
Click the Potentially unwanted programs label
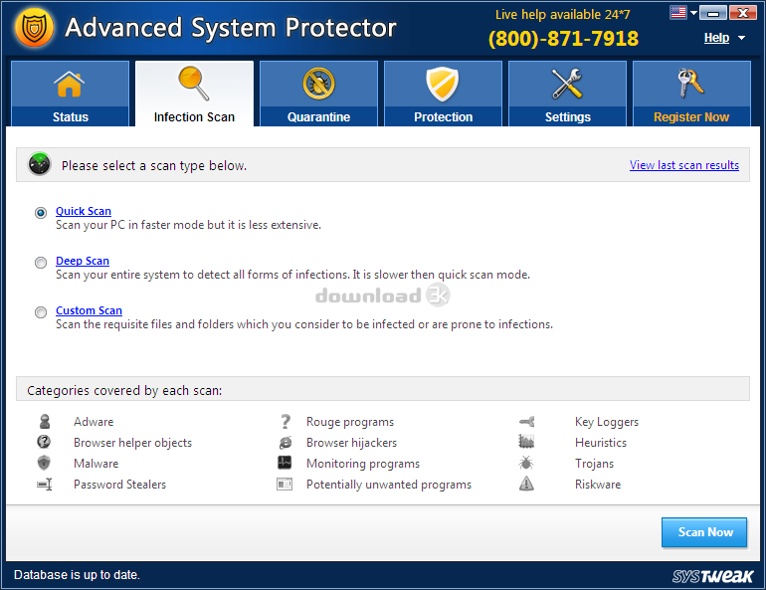click(389, 485)
